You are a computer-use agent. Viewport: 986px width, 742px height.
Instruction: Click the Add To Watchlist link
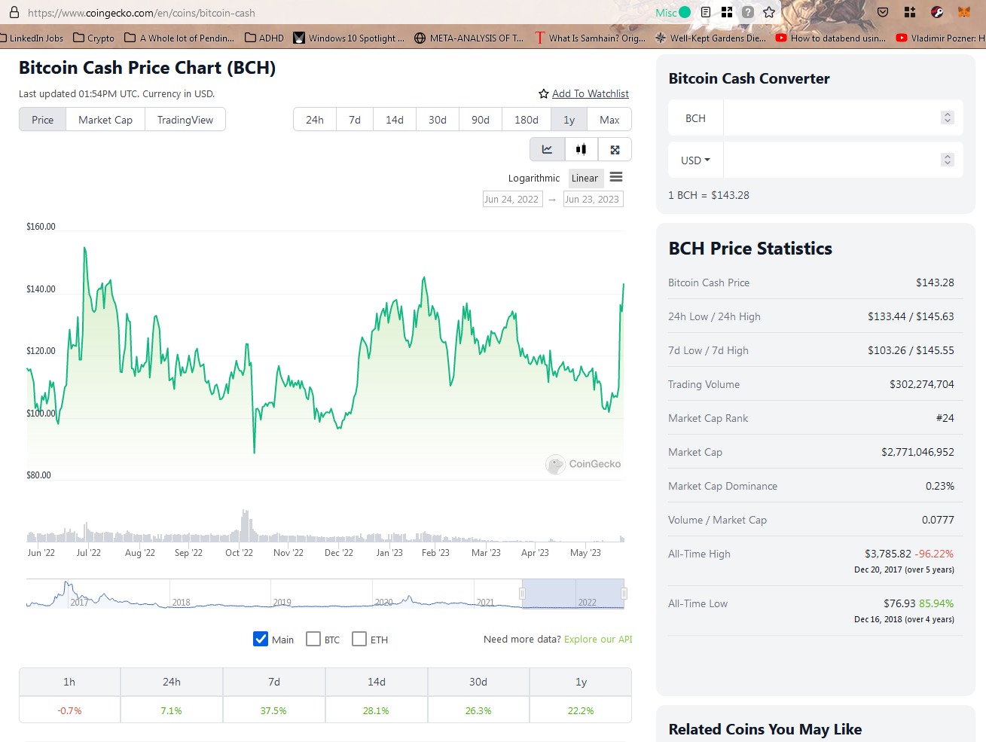591,94
